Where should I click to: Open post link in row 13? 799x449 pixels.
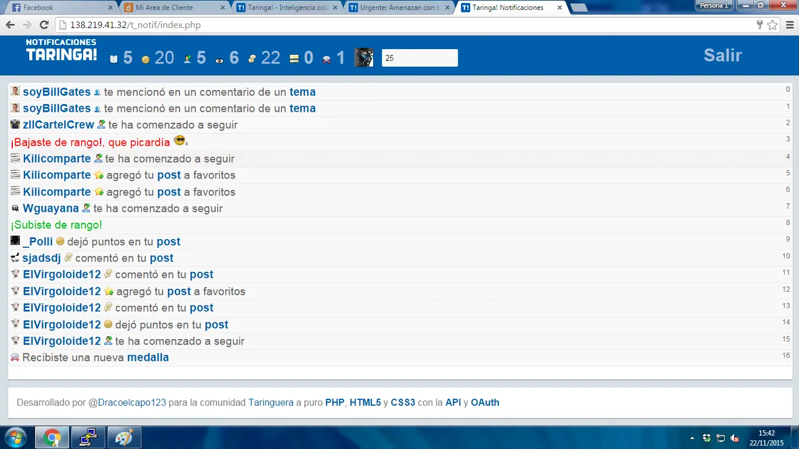[x=201, y=308]
